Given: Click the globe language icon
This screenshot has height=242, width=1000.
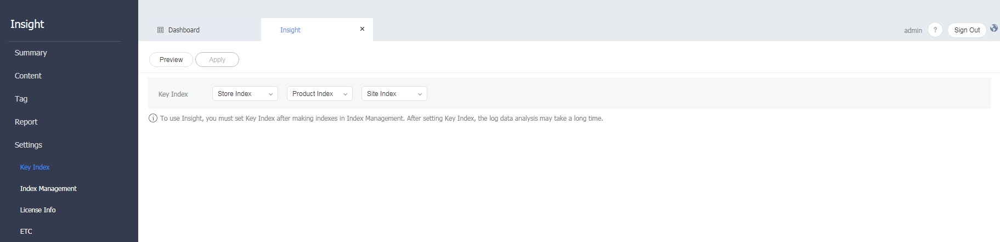Looking at the screenshot, I should tap(993, 29).
